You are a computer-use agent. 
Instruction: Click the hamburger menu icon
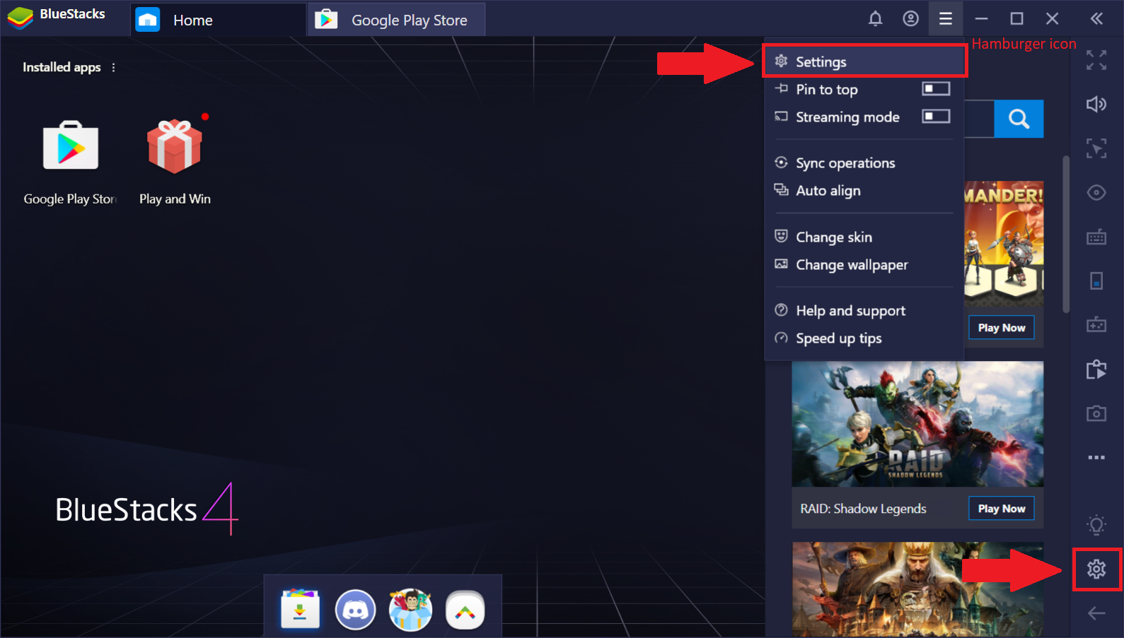point(945,19)
